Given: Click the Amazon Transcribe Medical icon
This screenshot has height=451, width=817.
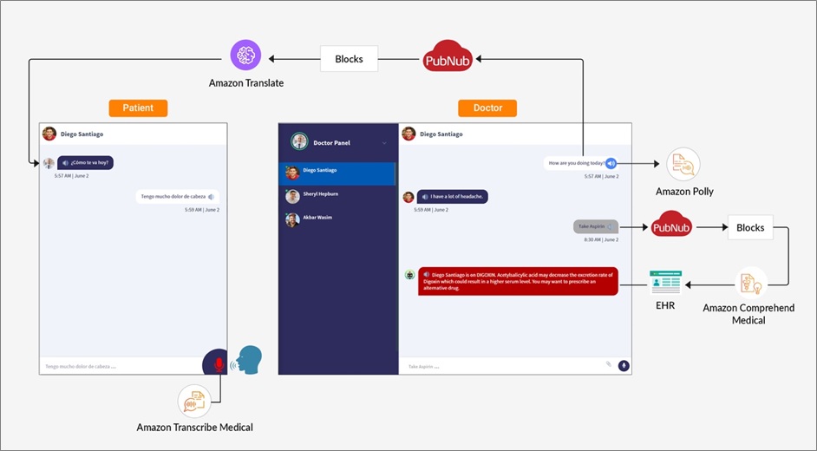Looking at the screenshot, I should click(x=194, y=401).
